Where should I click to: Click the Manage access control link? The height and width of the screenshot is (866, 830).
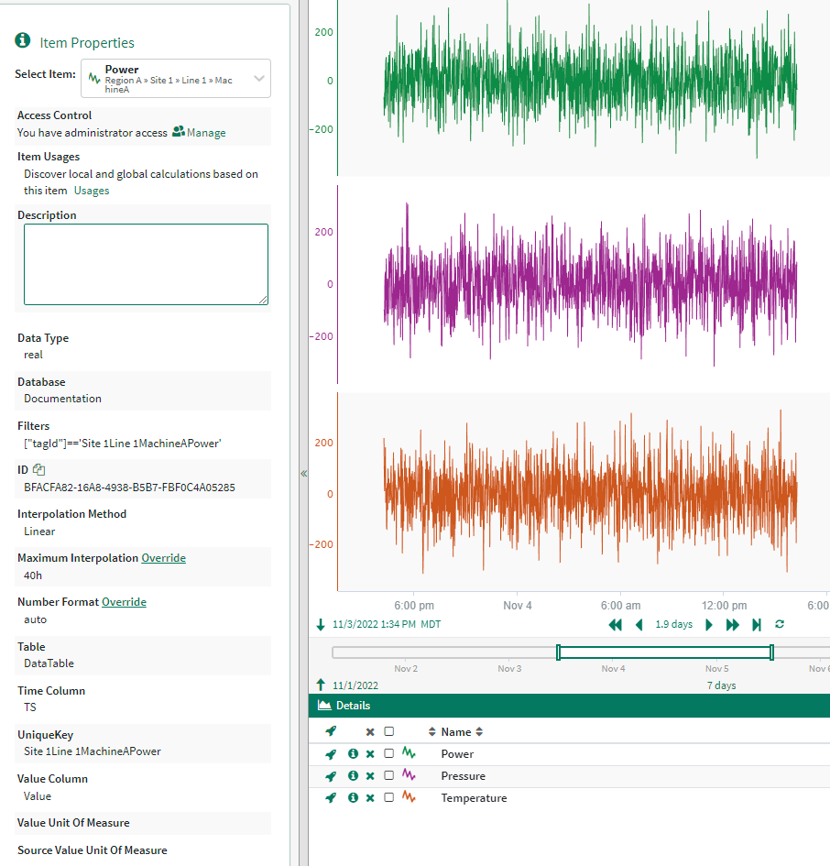click(x=205, y=133)
